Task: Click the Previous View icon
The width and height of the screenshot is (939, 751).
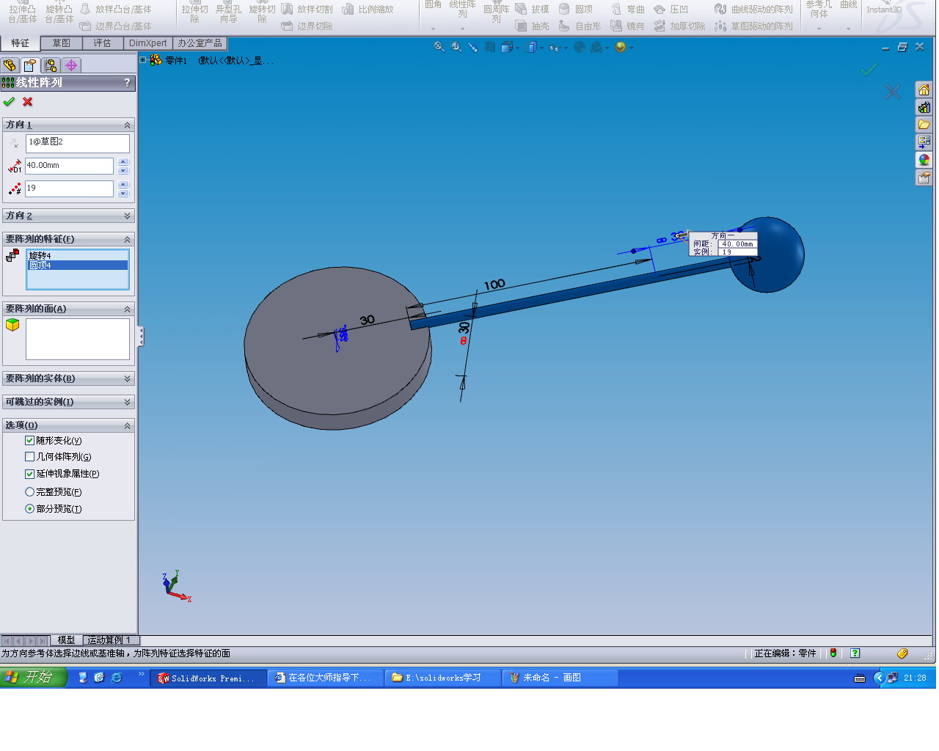Action: 473,47
